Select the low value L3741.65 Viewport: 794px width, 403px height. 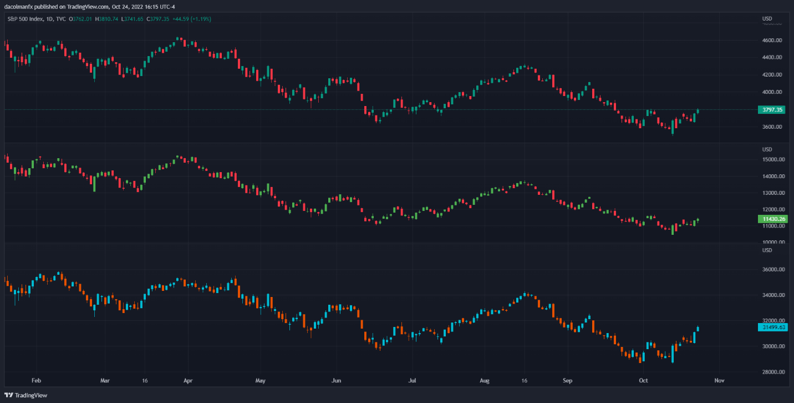click(x=131, y=19)
